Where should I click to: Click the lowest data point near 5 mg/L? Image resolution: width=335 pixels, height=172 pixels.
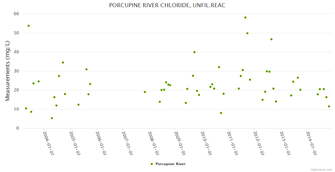(52, 118)
